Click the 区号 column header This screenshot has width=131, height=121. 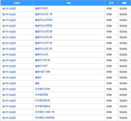[111, 3]
